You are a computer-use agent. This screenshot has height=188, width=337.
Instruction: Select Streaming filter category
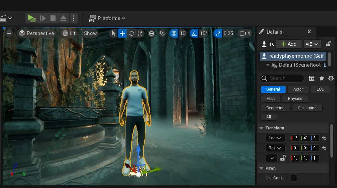click(307, 108)
